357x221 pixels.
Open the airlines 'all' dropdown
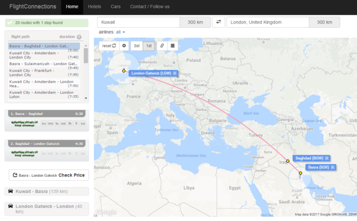point(121,32)
